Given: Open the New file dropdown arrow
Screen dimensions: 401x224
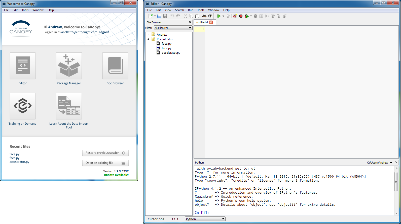Looking at the screenshot, I should 155,16.
